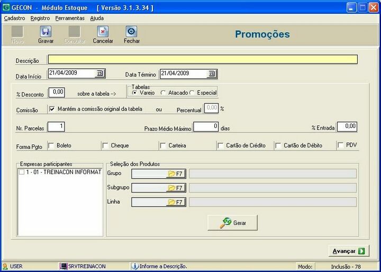The height and width of the screenshot is (272, 381).
Task: Click the Grupo description display field
Action: (x=273, y=174)
